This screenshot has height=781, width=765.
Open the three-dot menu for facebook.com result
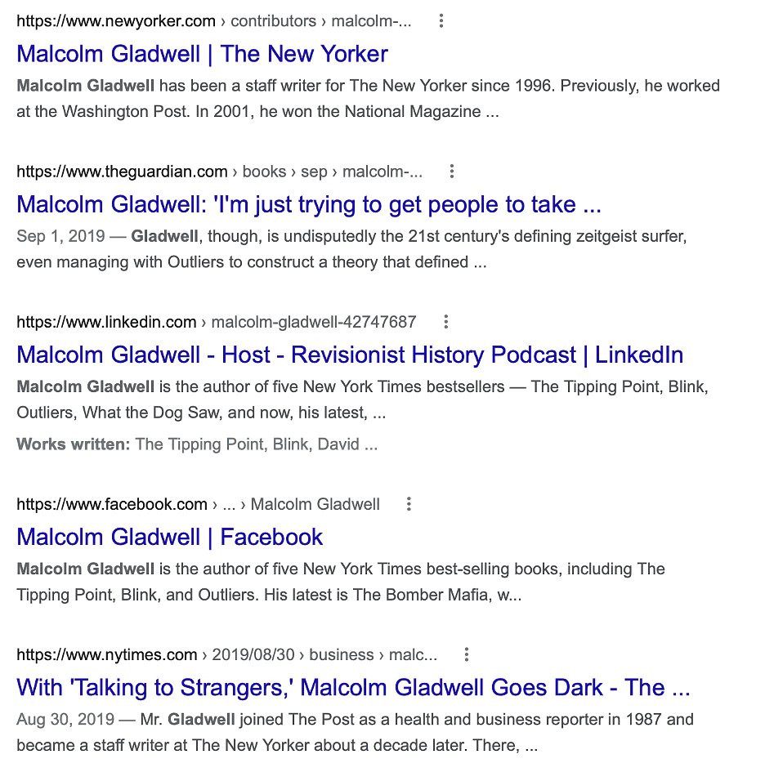[x=409, y=504]
